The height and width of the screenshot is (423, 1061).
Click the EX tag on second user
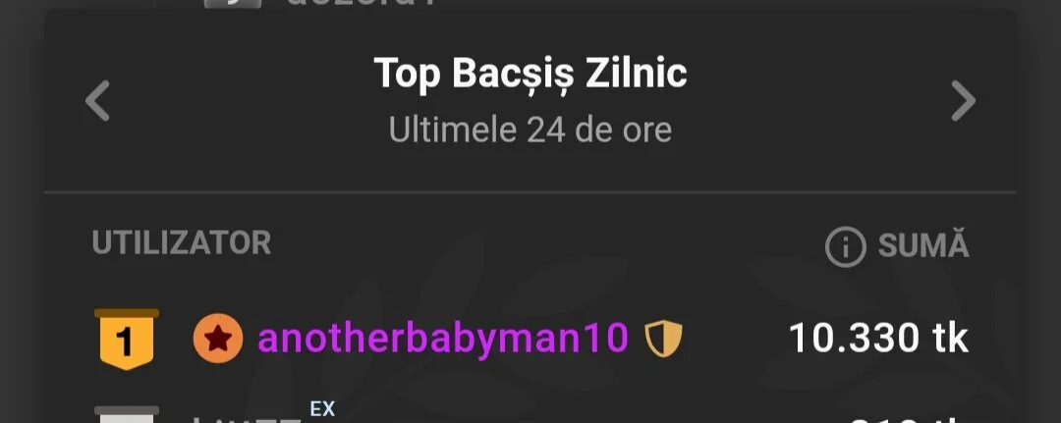pos(323,409)
